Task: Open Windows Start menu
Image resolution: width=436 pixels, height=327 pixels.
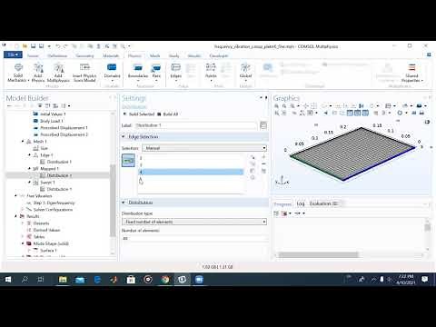Action: (8, 280)
